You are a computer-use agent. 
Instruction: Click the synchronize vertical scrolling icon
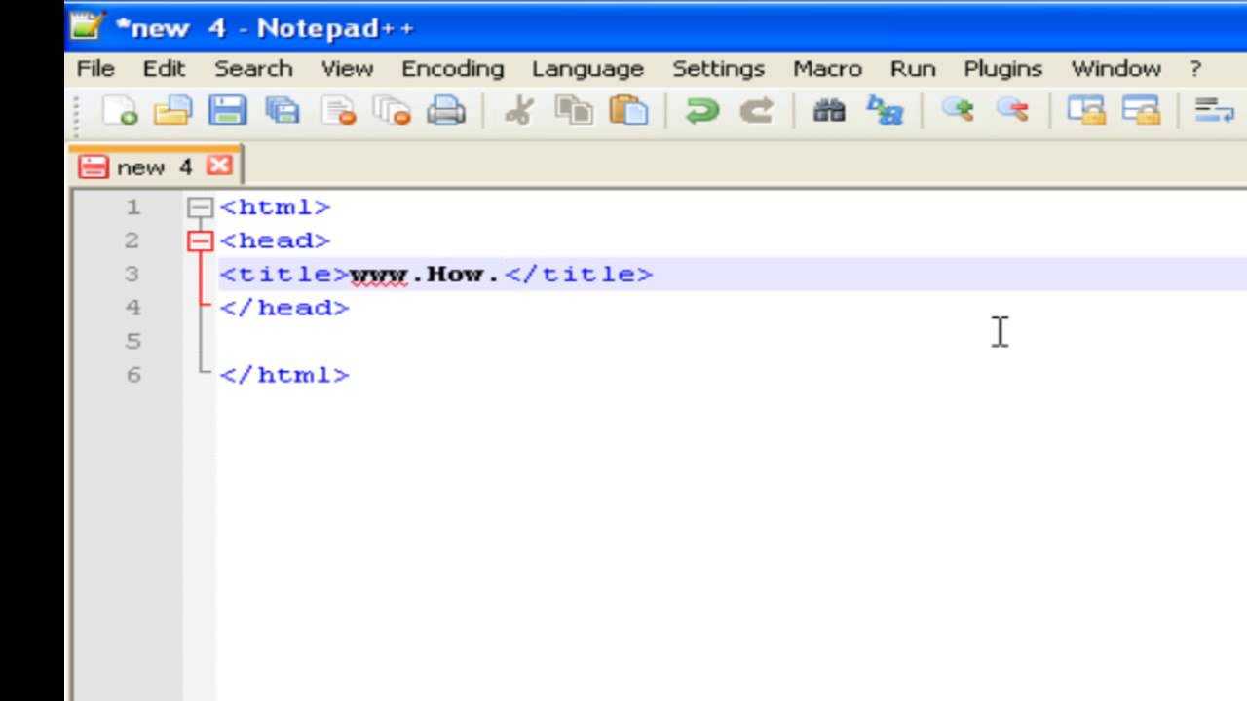1085,110
